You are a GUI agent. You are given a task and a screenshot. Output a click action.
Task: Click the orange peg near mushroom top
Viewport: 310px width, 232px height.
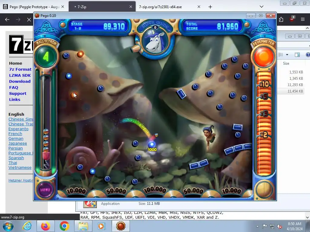tap(81, 54)
